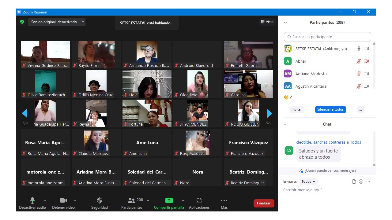Click Abner's disabled camera icon
The height and width of the screenshot is (220, 392).
(x=366, y=61)
